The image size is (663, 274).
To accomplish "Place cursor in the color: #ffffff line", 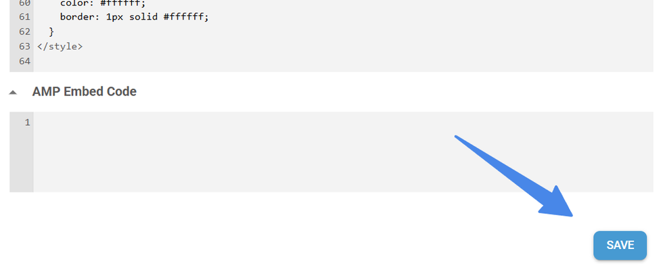I will [x=101, y=3].
